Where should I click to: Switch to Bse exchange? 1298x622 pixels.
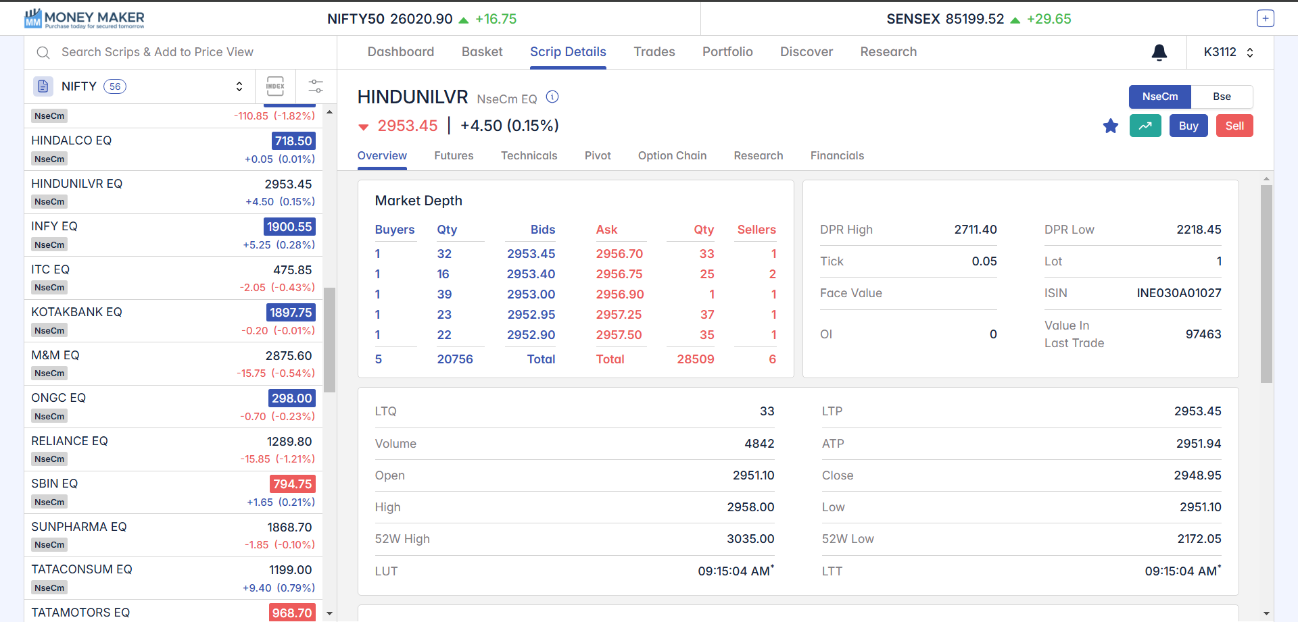coord(1222,97)
